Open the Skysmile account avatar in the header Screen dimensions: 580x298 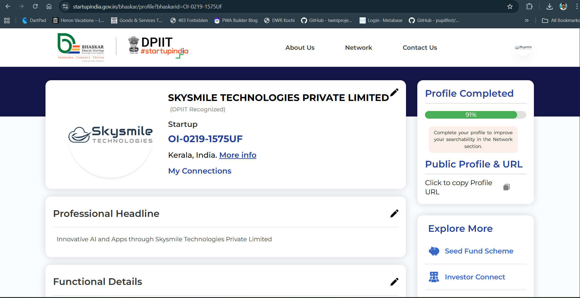[523, 48]
